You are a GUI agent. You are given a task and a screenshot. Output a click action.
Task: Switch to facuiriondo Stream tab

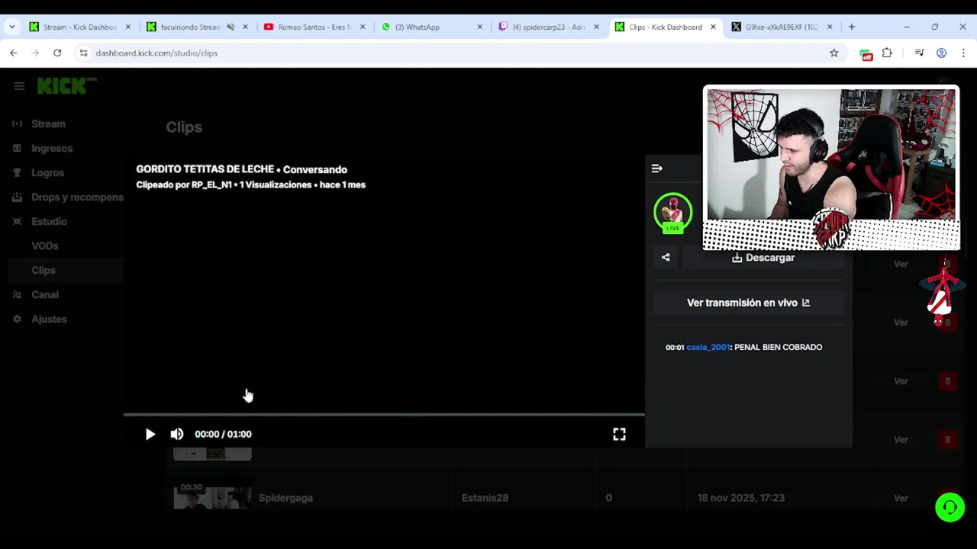[x=189, y=27]
